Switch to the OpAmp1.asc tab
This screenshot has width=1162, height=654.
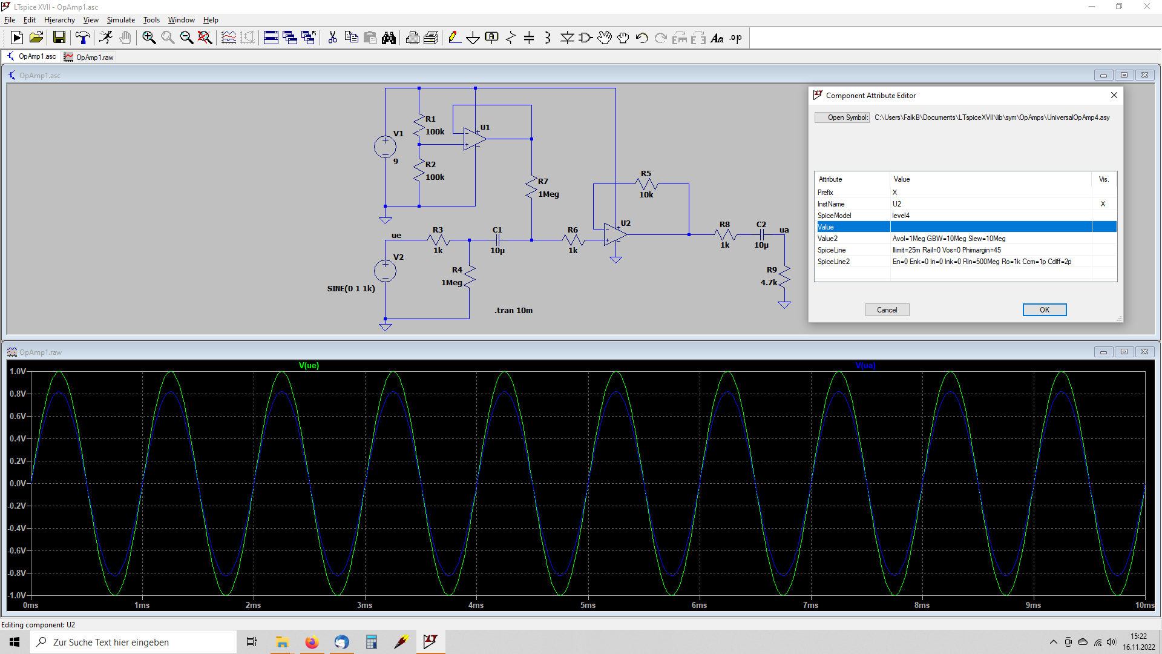pos(32,56)
